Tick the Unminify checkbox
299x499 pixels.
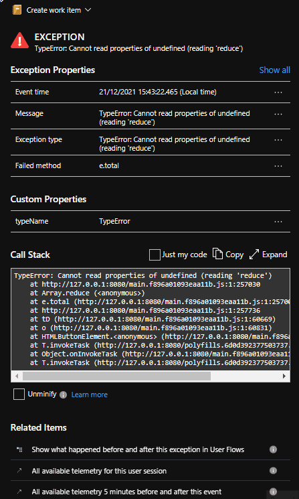coord(19,395)
